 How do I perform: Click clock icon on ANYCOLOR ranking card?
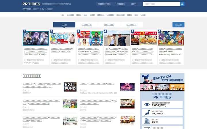[25, 60]
